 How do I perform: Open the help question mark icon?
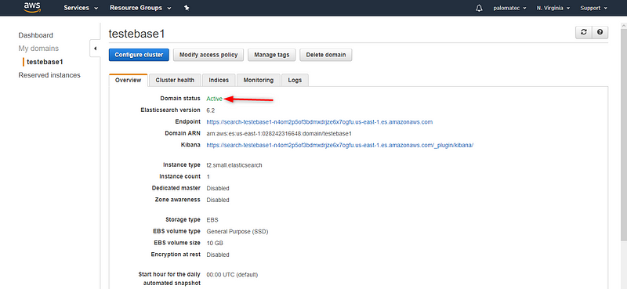600,33
